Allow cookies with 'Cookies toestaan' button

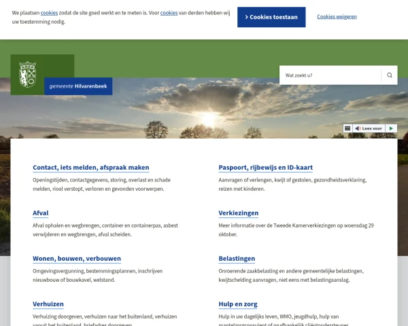[271, 17]
